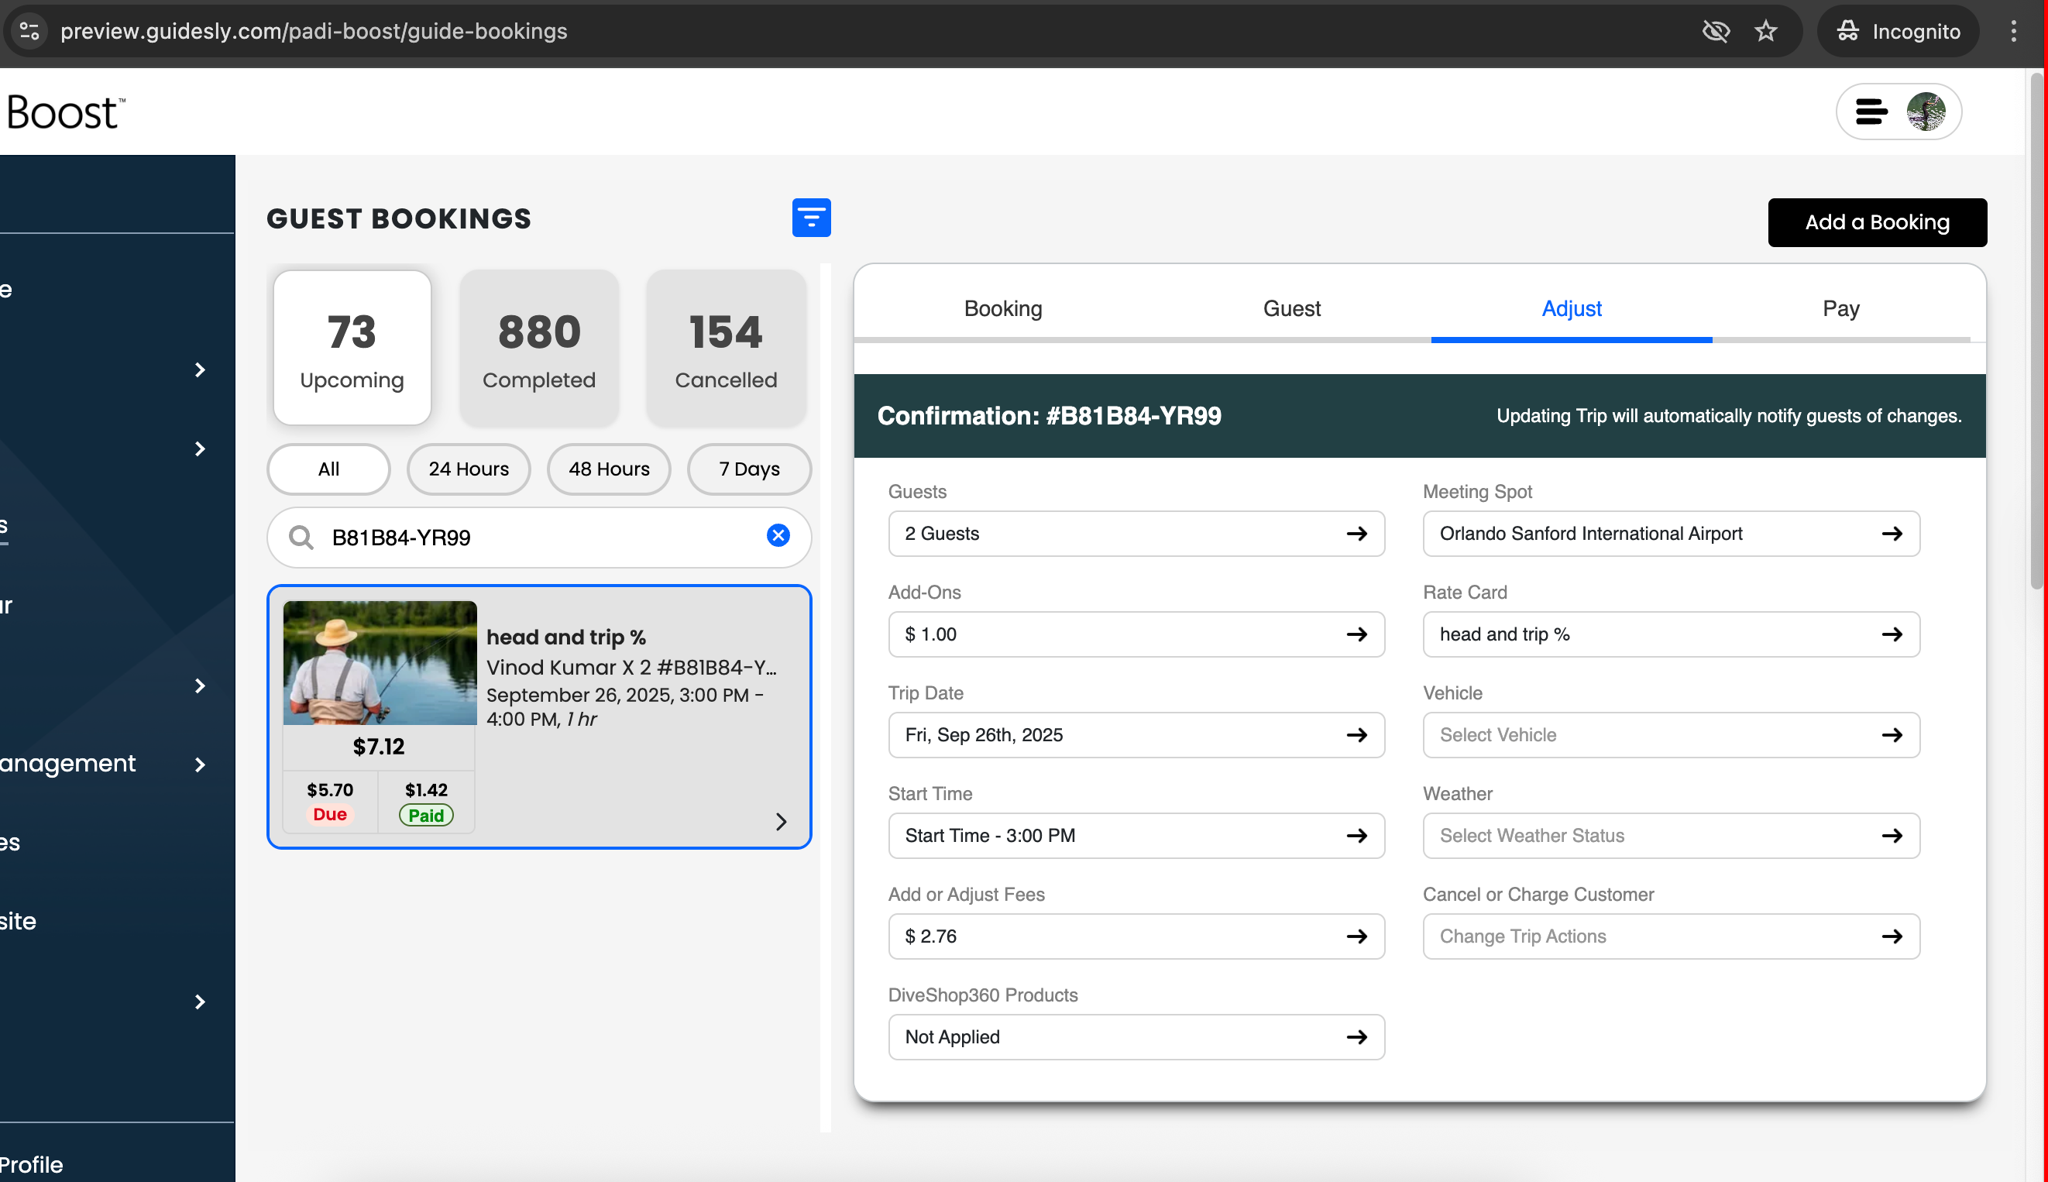Switch to the Pay tab
The image size is (2048, 1182).
[x=1840, y=308]
